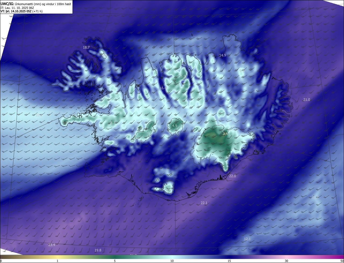Click the 6.7 value in west Iceland
344x263 pixels.
point(112,123)
